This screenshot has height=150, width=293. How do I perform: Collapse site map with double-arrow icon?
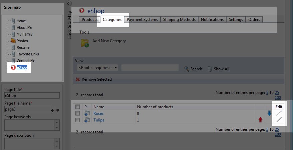click(x=69, y=3)
